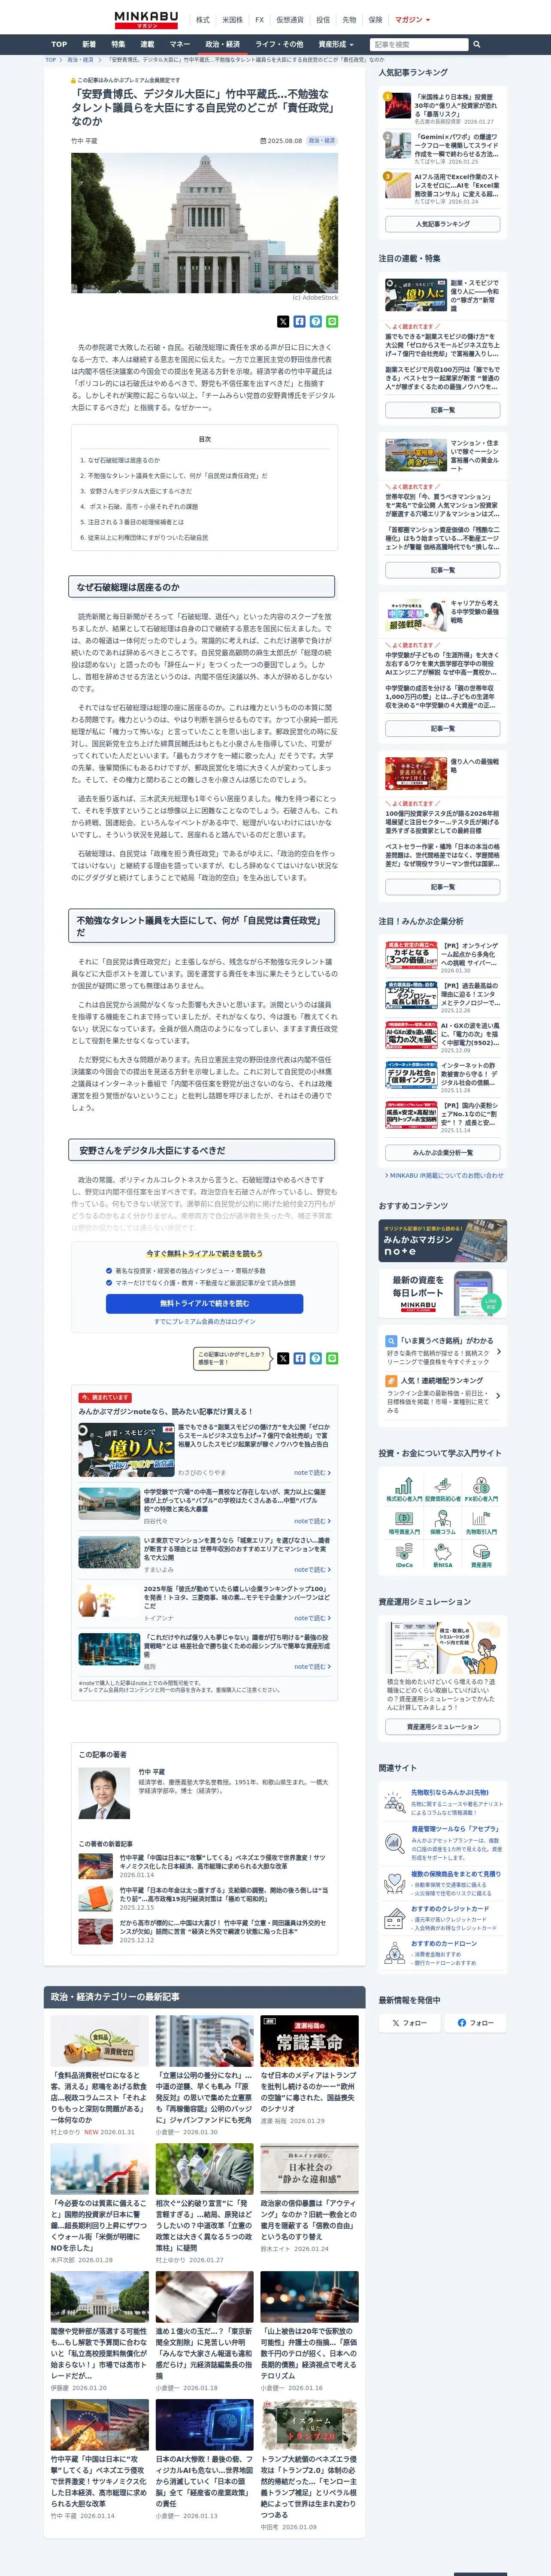
Task: Click 記事一覧 under 副業・スモビジ series
Action: point(442,410)
